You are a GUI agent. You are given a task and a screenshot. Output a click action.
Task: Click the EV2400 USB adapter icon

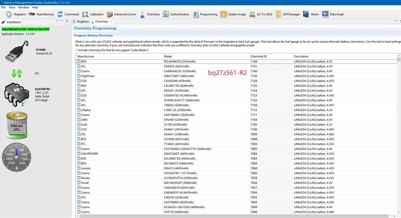point(17,51)
